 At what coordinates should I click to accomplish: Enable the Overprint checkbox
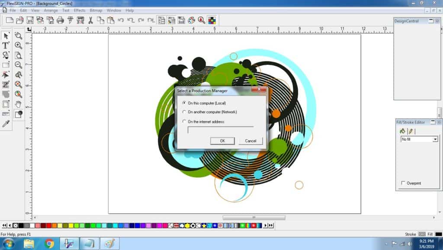[x=403, y=183]
